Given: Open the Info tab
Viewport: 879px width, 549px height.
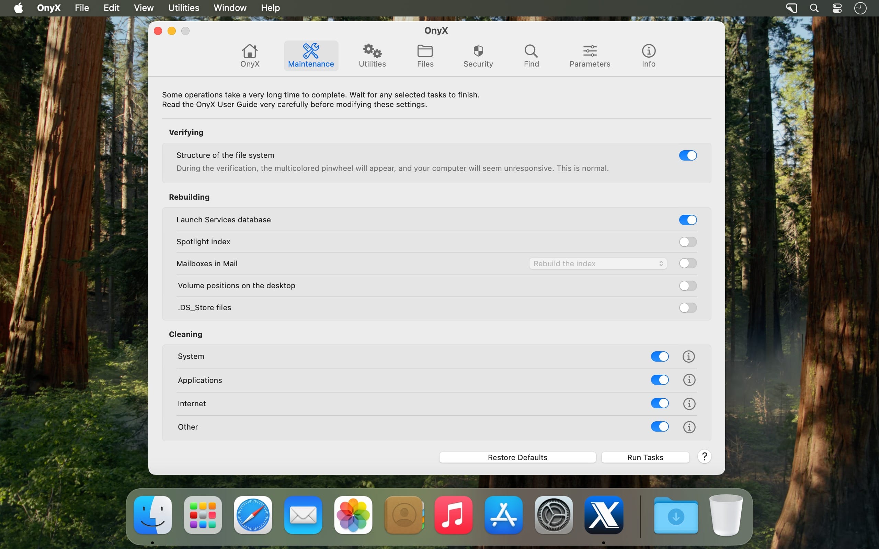Looking at the screenshot, I should (x=648, y=56).
